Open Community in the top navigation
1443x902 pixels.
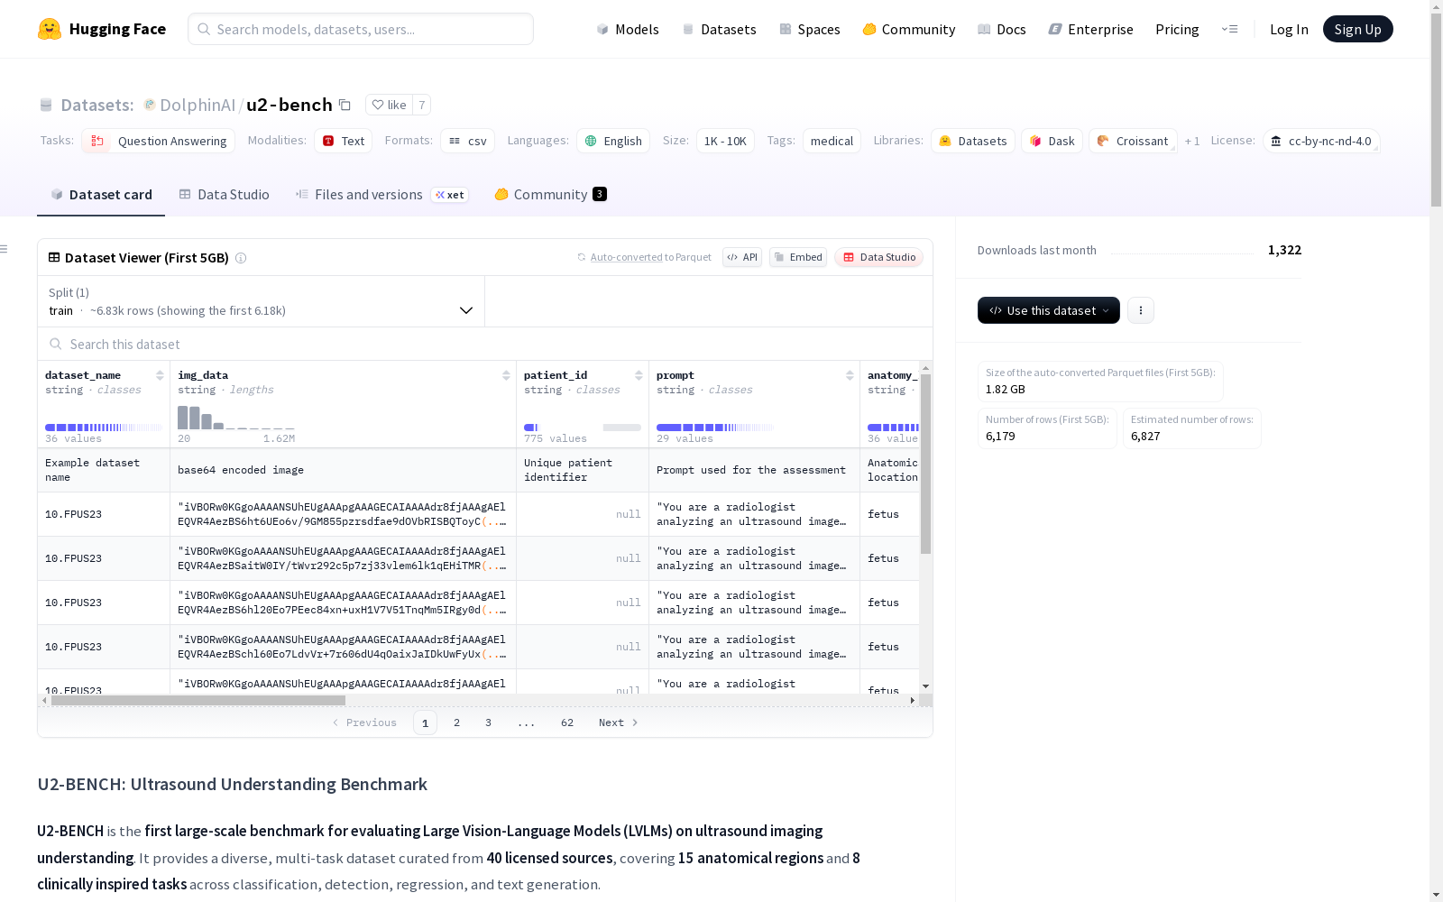click(909, 29)
